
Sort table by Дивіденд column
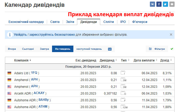108,60
